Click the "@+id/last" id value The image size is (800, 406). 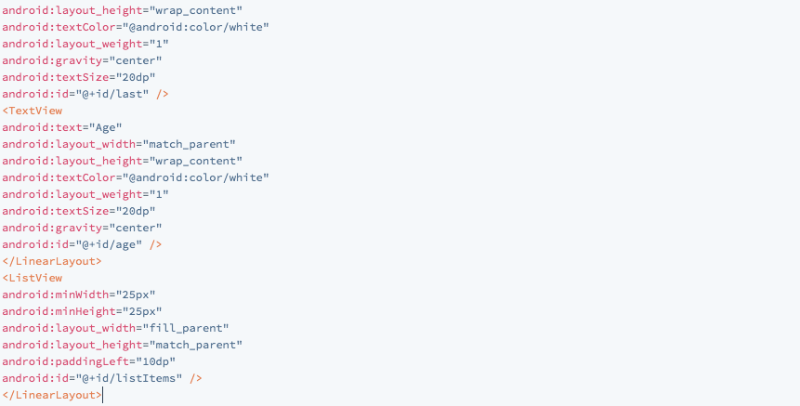[x=112, y=95]
